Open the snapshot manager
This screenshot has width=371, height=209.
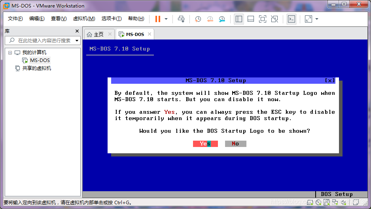222,19
